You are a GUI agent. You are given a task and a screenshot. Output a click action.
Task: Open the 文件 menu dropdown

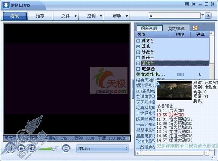[69, 16]
